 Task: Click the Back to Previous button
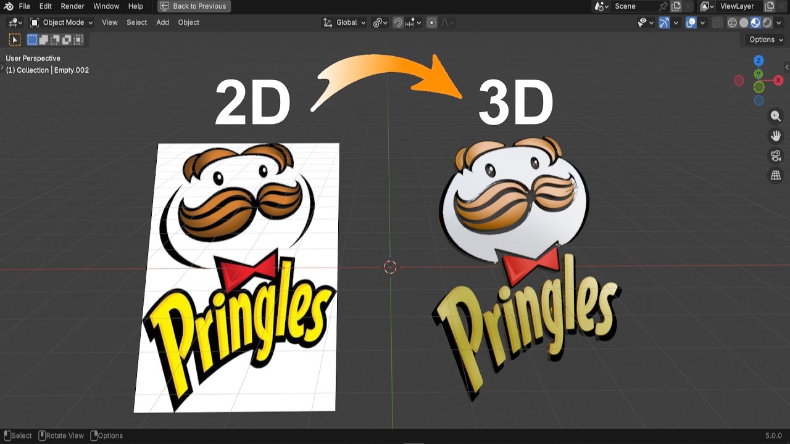[x=194, y=6]
